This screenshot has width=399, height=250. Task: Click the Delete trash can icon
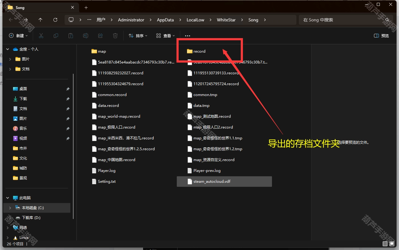pyautogui.click(x=115, y=36)
